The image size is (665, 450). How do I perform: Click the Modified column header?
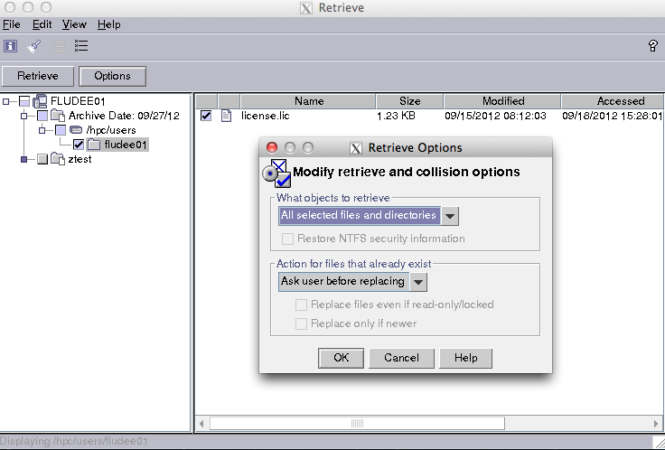click(503, 101)
